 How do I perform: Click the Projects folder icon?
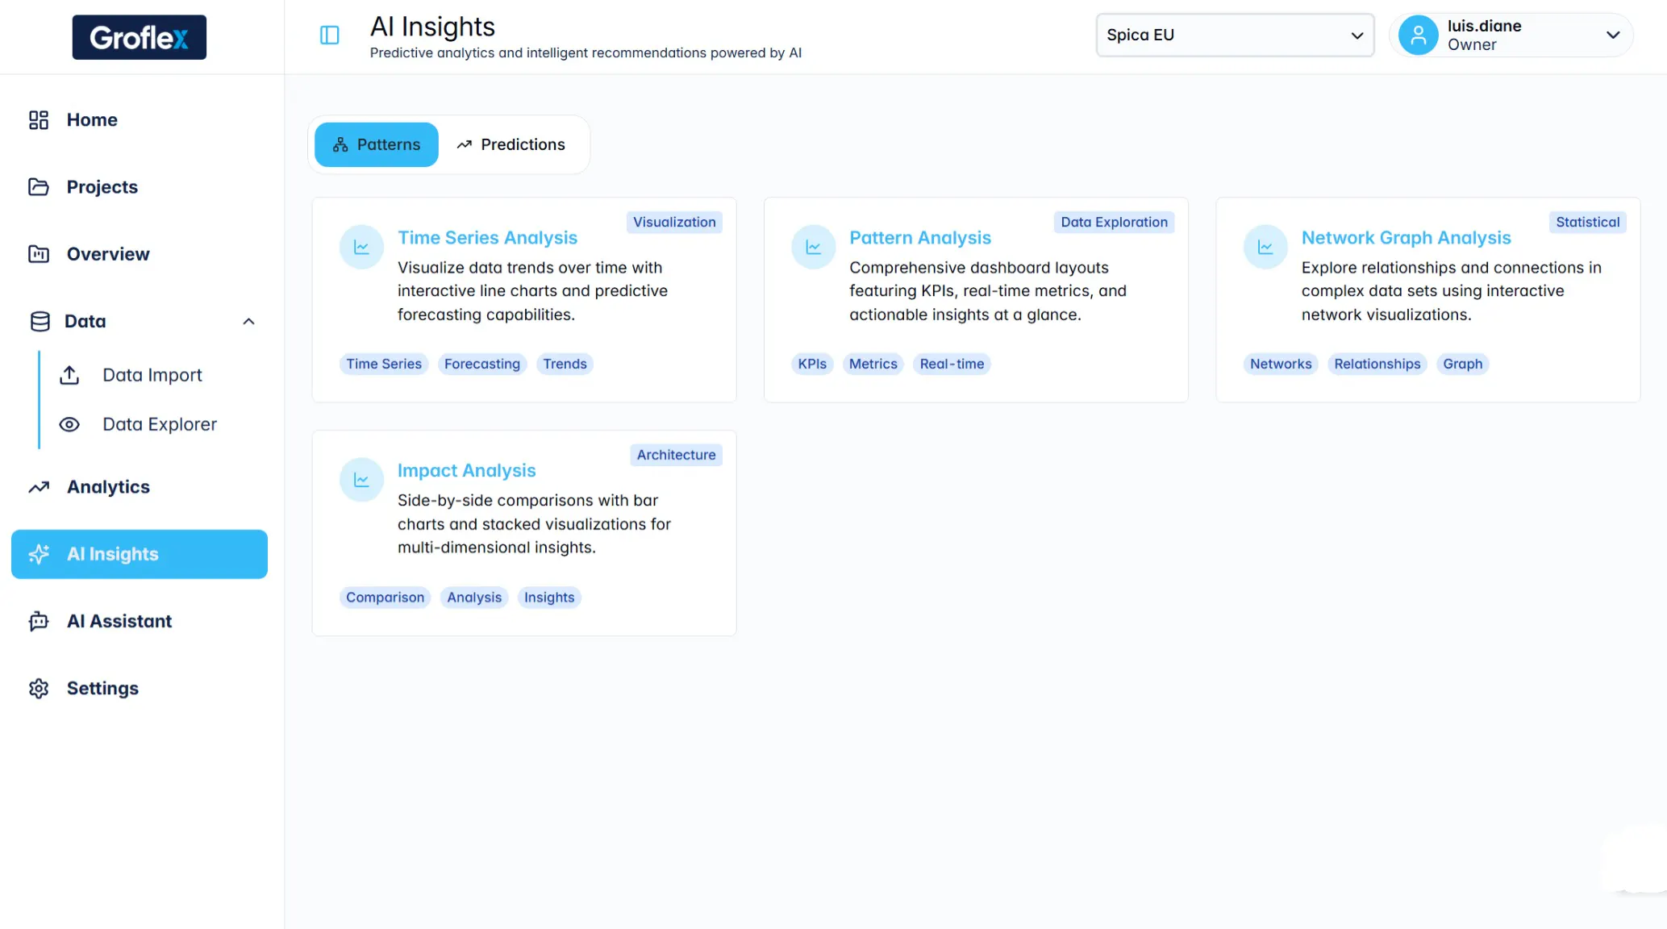pos(39,187)
